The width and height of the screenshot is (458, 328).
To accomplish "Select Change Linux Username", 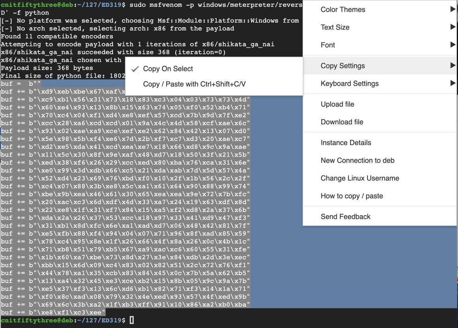I will 380,178.
